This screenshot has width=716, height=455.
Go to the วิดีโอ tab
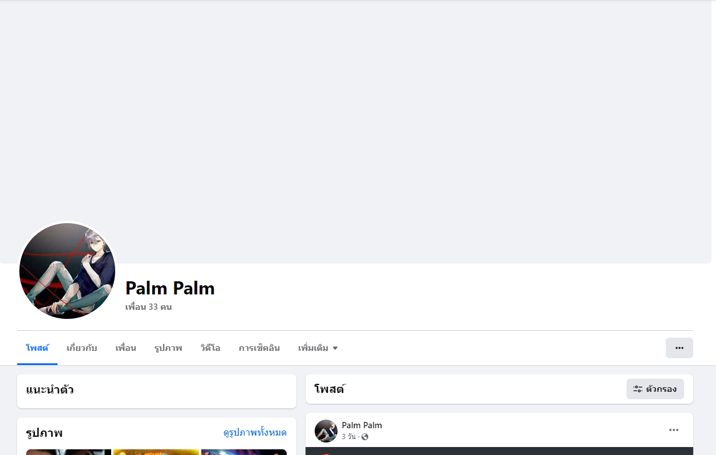[210, 348]
